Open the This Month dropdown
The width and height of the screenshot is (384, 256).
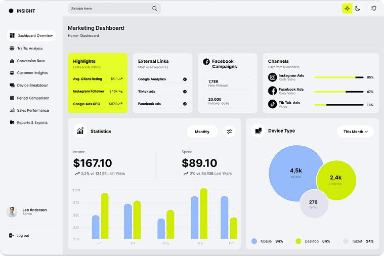[355, 131]
